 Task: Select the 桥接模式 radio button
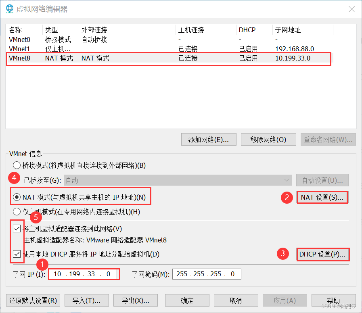point(17,165)
